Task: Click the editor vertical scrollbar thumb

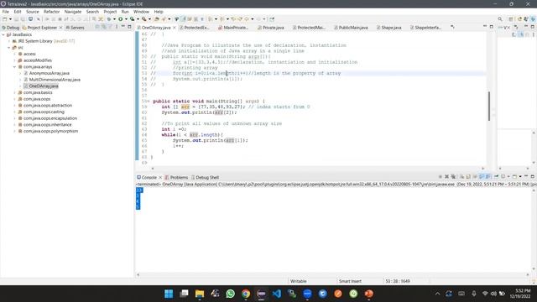Action: (488, 107)
